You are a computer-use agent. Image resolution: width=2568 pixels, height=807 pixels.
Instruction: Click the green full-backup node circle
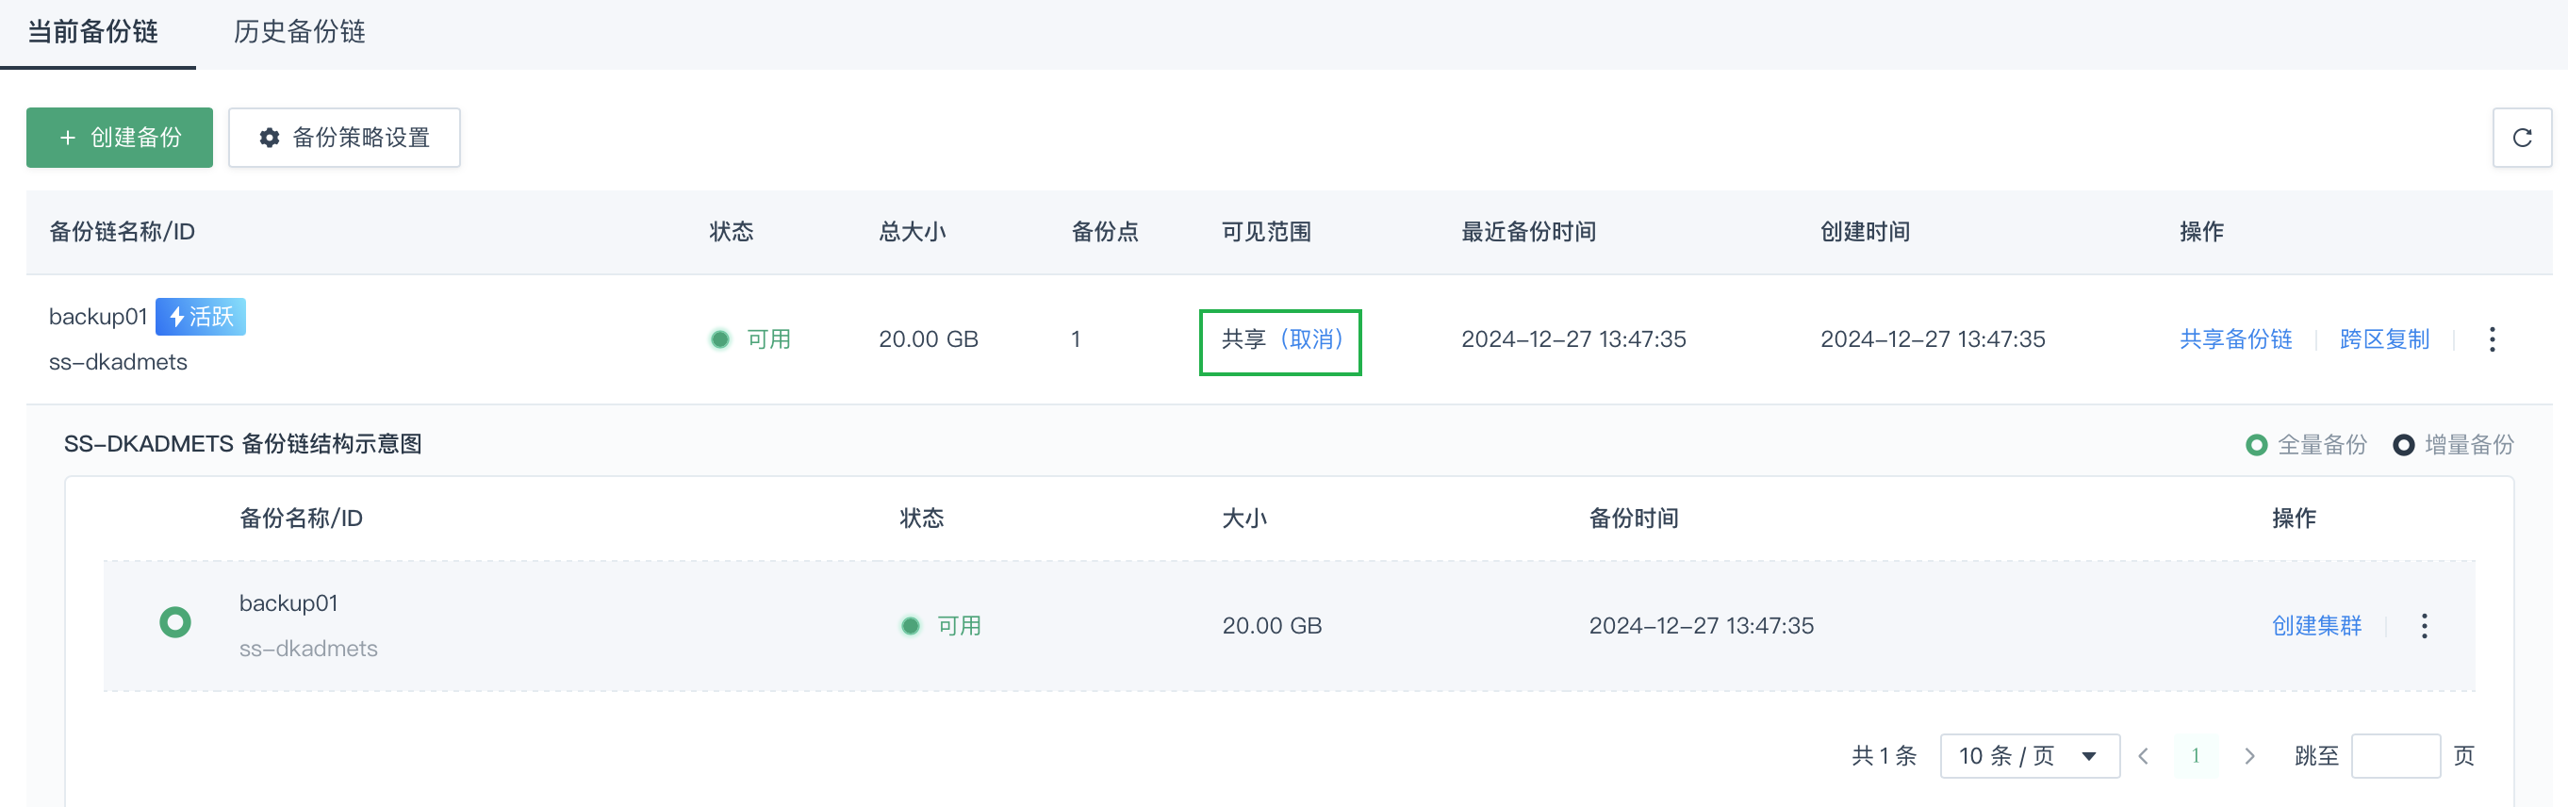[175, 622]
